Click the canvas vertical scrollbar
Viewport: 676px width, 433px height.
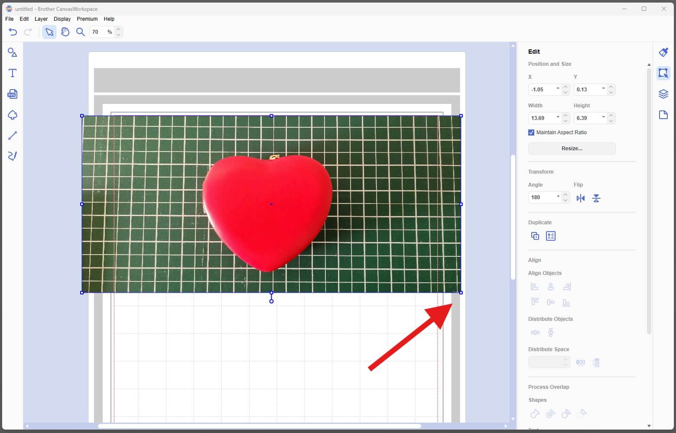coord(513,216)
